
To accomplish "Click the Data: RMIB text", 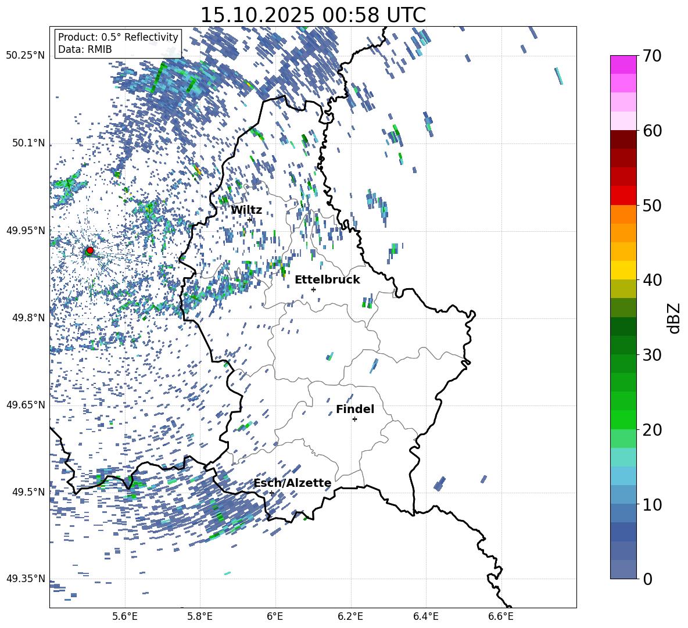I will (x=85, y=49).
